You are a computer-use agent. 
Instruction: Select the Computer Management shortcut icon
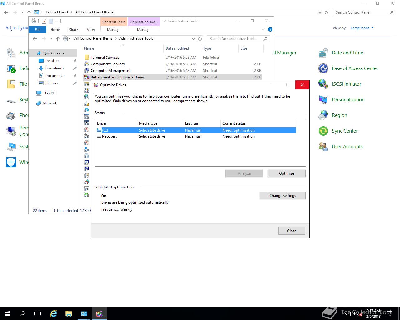[87, 71]
